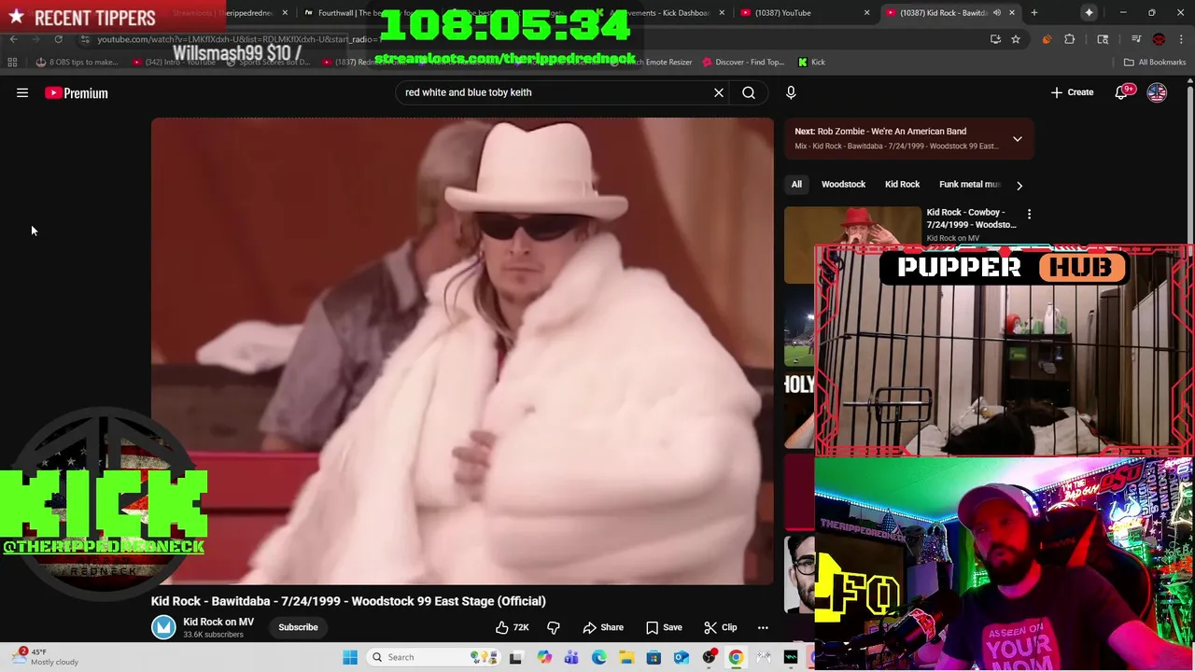The height and width of the screenshot is (672, 1195).
Task: Open the Windows Start menu
Action: click(350, 657)
